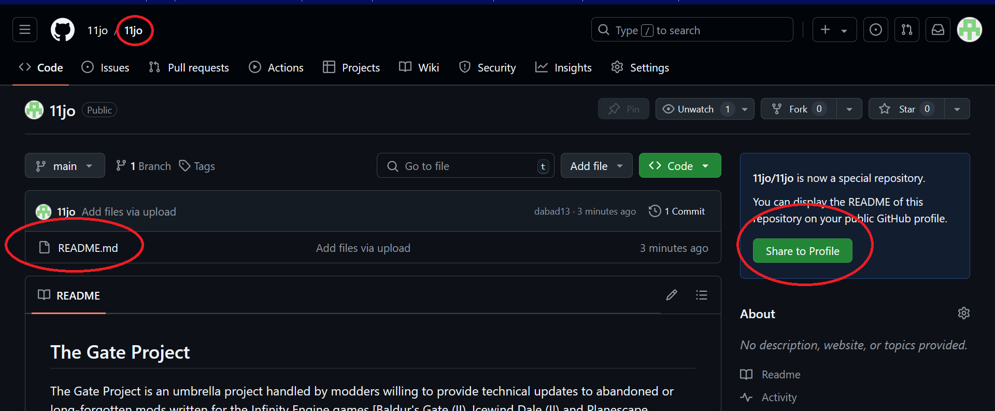View the 1 Commit history
The width and height of the screenshot is (995, 411).
tap(677, 211)
